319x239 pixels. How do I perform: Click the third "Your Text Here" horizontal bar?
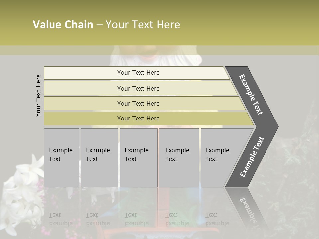coord(138,103)
